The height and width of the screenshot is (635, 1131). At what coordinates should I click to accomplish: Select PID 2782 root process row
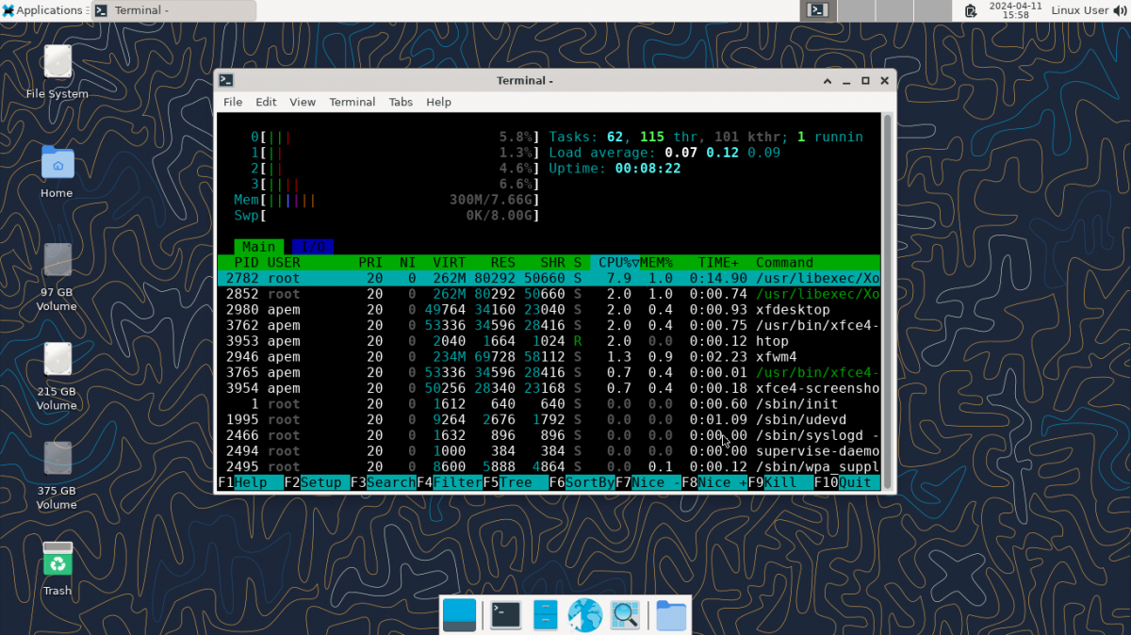coord(549,278)
